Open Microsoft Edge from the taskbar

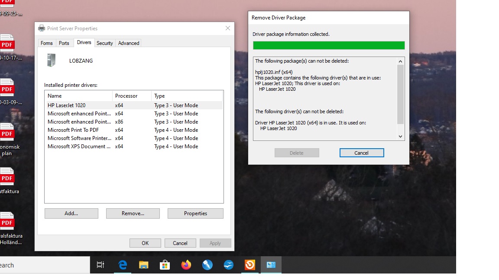(x=123, y=265)
